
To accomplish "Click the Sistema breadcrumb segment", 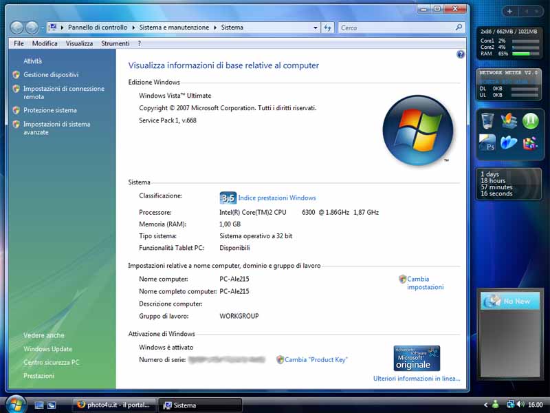I will pyautogui.click(x=232, y=28).
